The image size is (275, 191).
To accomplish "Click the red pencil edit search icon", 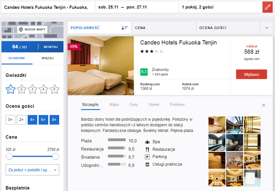I will 267,7.
